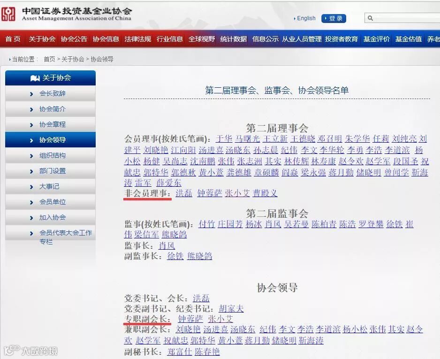Click the chevron beside 协会领导
The image size is (440, 359).
31,140
